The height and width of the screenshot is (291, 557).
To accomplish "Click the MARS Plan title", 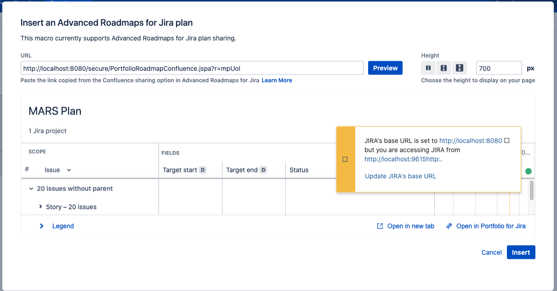I will tap(55, 111).
